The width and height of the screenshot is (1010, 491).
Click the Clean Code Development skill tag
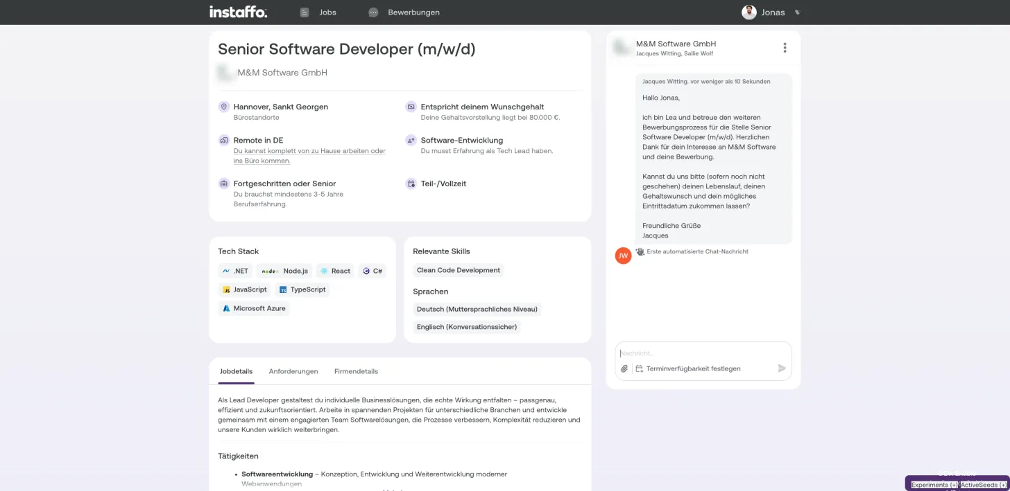pos(459,270)
